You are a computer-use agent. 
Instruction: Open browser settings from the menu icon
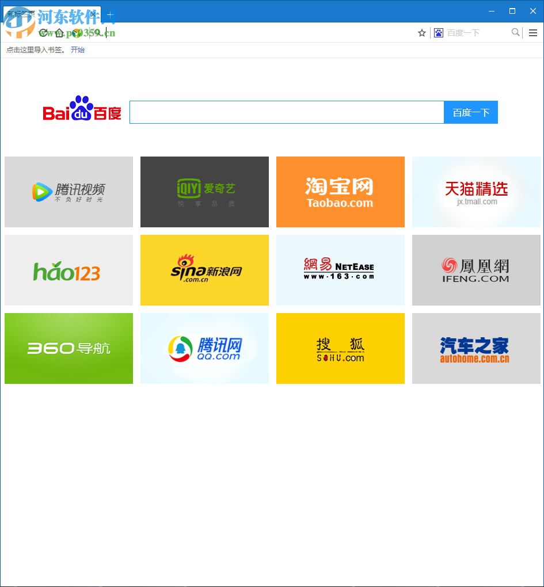click(532, 33)
